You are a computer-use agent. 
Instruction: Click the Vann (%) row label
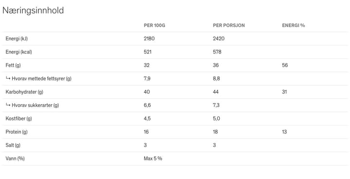[x=15, y=159]
